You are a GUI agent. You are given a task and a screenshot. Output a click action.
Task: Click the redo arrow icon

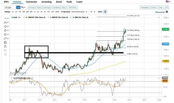(x=5, y=54)
